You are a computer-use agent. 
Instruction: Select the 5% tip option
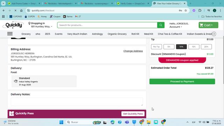[169, 47]
